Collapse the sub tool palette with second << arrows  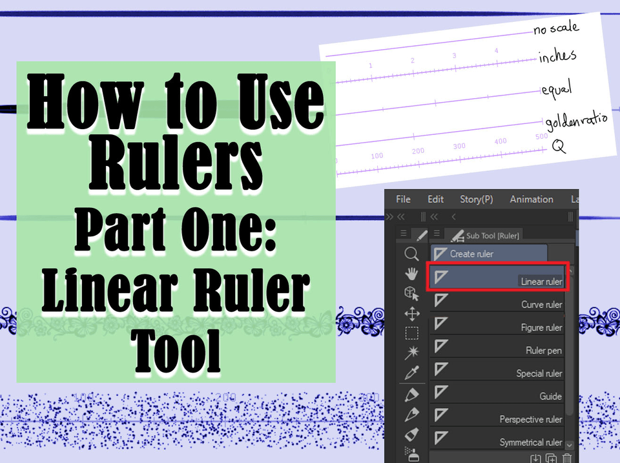tap(434, 217)
